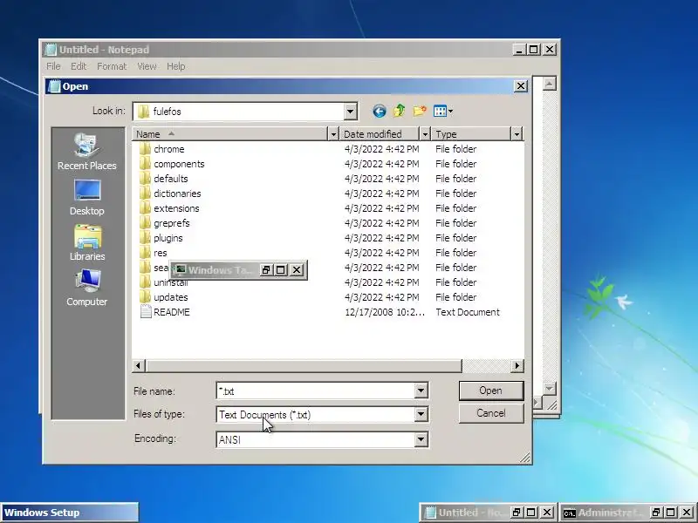The image size is (698, 523).
Task: Expand the Encoding dropdown
Action: point(421,440)
